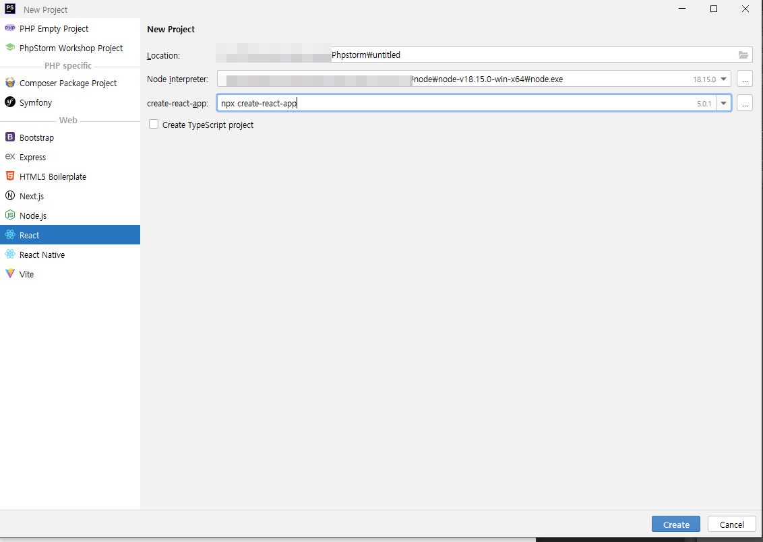The width and height of the screenshot is (763, 542).
Task: Click the PHP Empty Project icon
Action: (9, 28)
